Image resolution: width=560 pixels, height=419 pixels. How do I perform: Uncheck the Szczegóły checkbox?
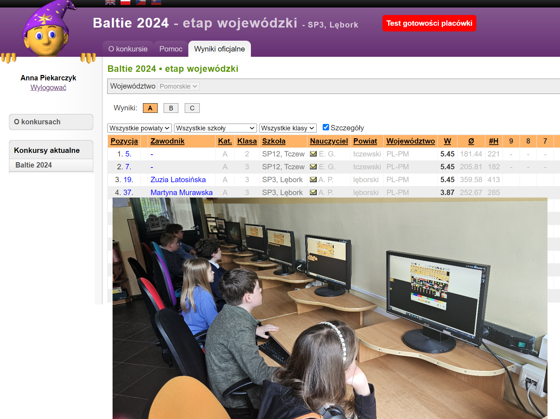point(326,128)
